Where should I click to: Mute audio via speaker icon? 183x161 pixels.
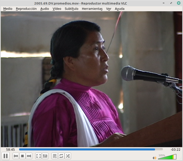[x=154, y=158]
